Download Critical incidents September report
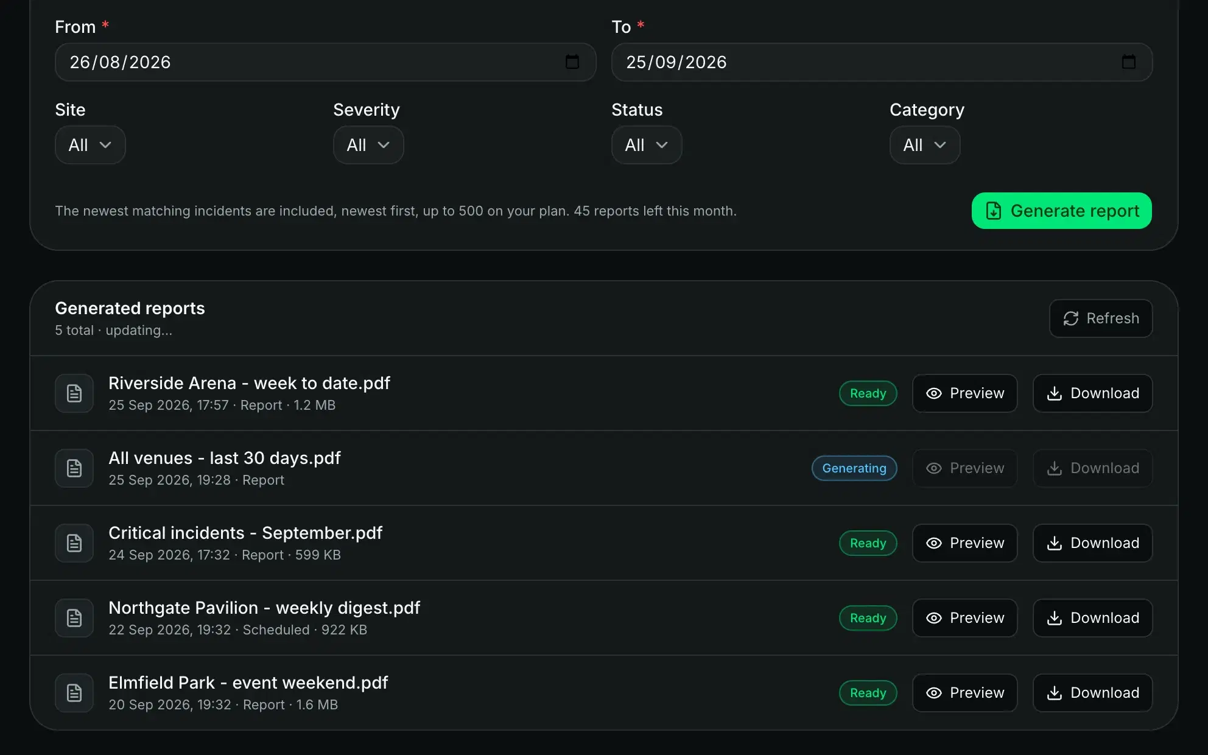This screenshot has height=755, width=1208. point(1092,543)
